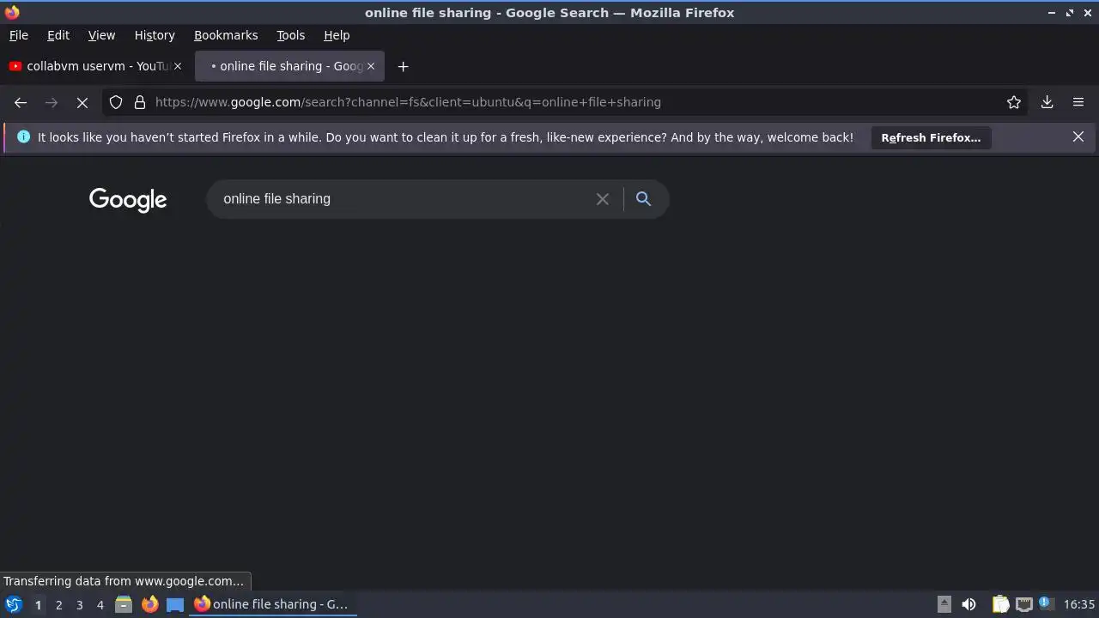Stop loading the page
The height and width of the screenshot is (618, 1099).
coord(82,102)
